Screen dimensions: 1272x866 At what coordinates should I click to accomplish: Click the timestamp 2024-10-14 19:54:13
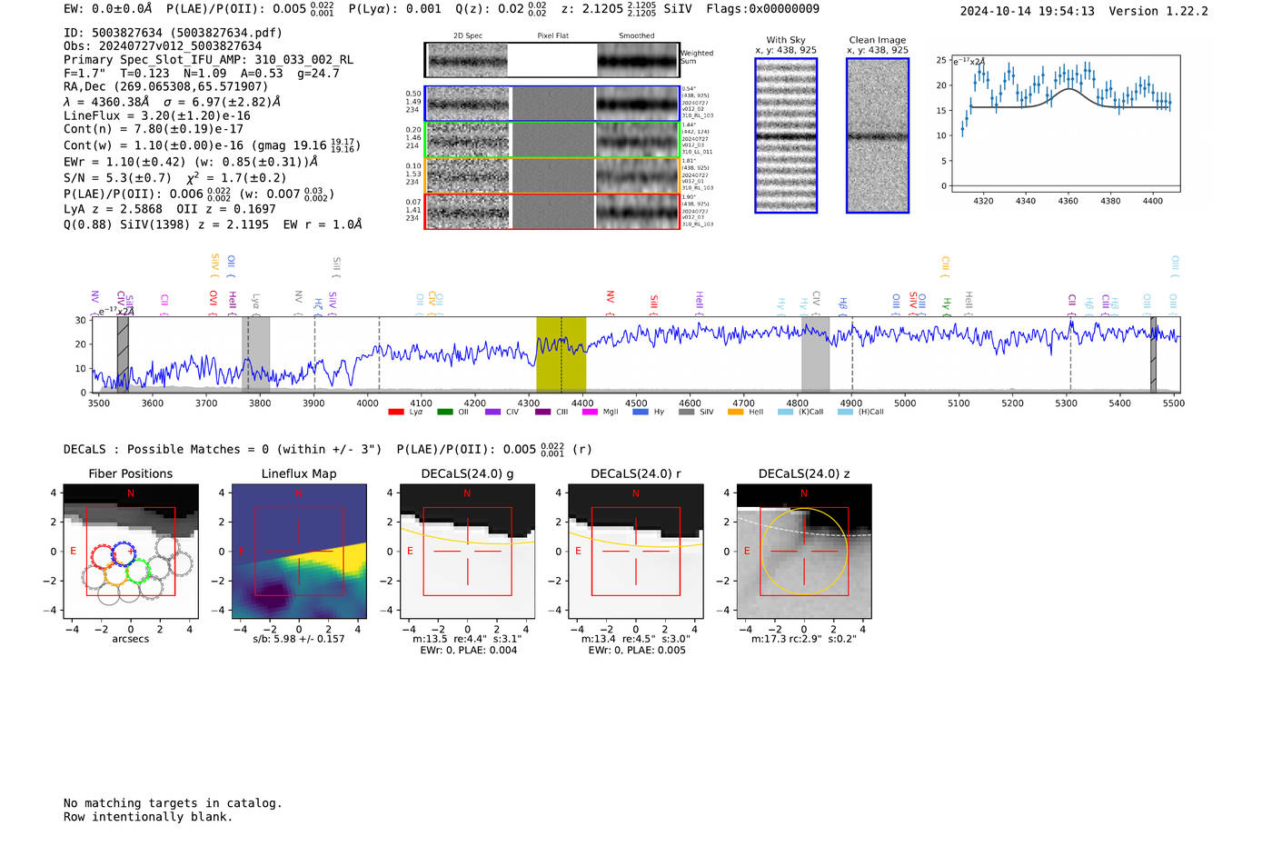pyautogui.click(x=1028, y=11)
